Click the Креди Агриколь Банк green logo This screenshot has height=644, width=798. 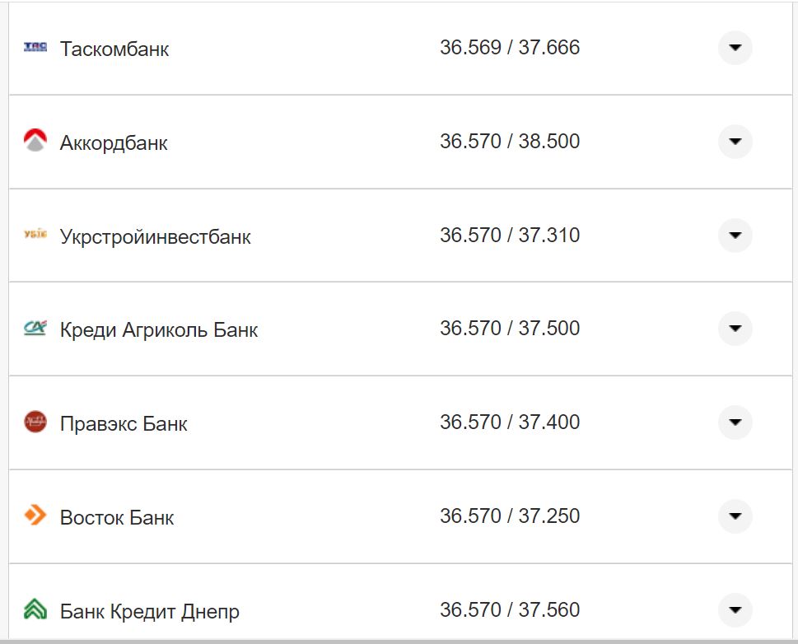coord(35,329)
